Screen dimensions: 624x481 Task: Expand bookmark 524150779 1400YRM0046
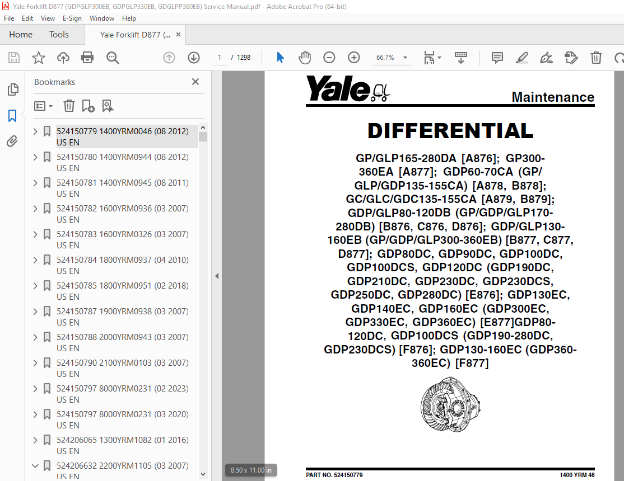point(35,131)
